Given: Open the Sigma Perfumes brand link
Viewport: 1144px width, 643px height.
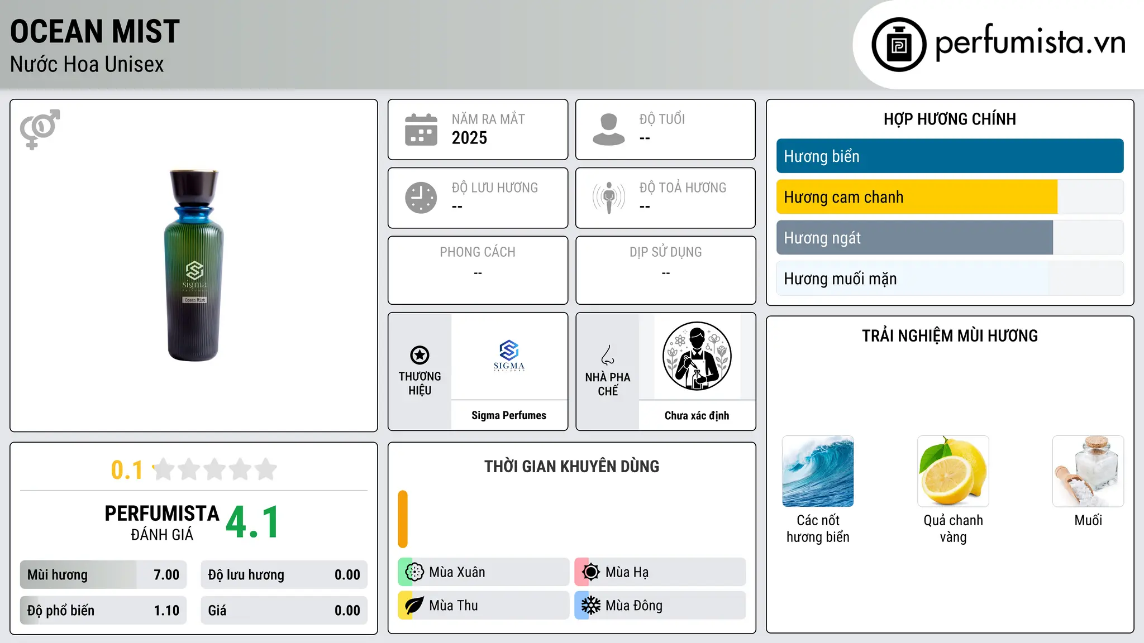Looking at the screenshot, I should click(509, 415).
